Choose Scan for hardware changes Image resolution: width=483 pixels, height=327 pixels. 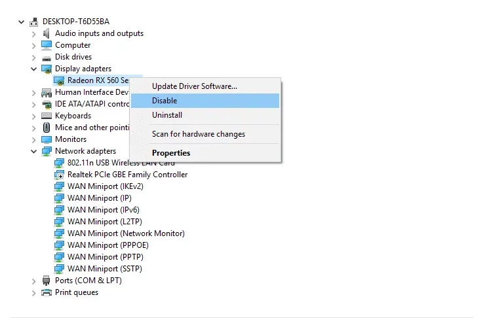[x=205, y=134]
